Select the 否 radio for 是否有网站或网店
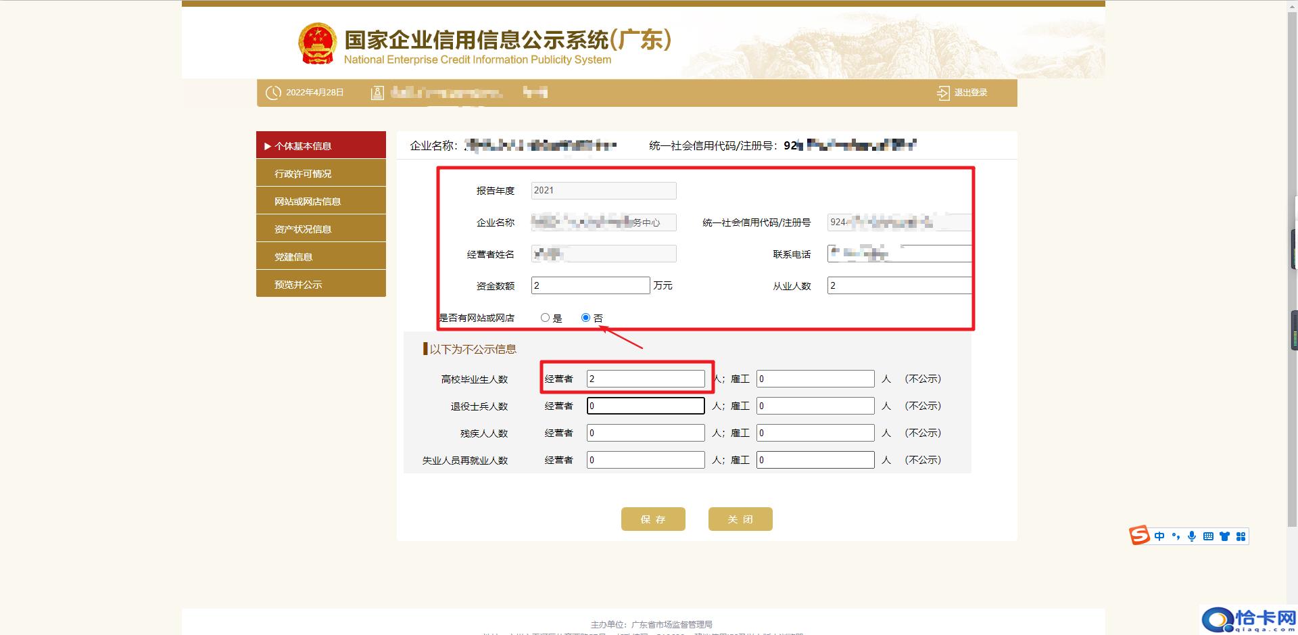Image resolution: width=1298 pixels, height=635 pixels. (x=585, y=317)
